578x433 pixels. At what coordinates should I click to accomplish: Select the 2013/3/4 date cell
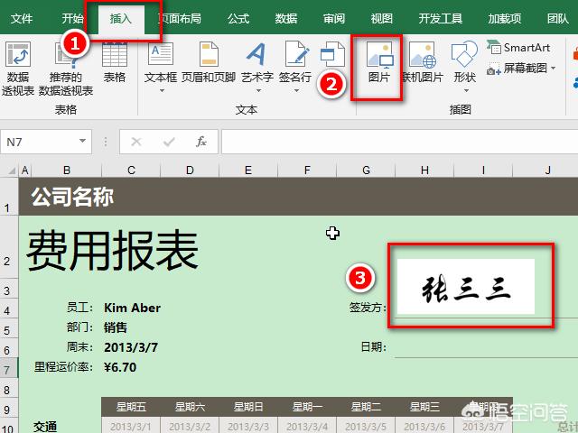(307, 427)
